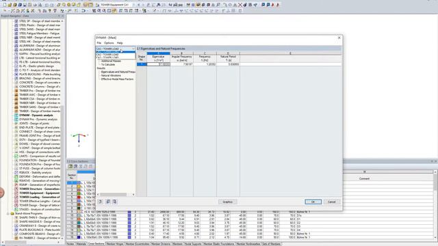
Task: Select 'Natural Vibrations' in DYNAM dialog tree
Action: point(111,75)
